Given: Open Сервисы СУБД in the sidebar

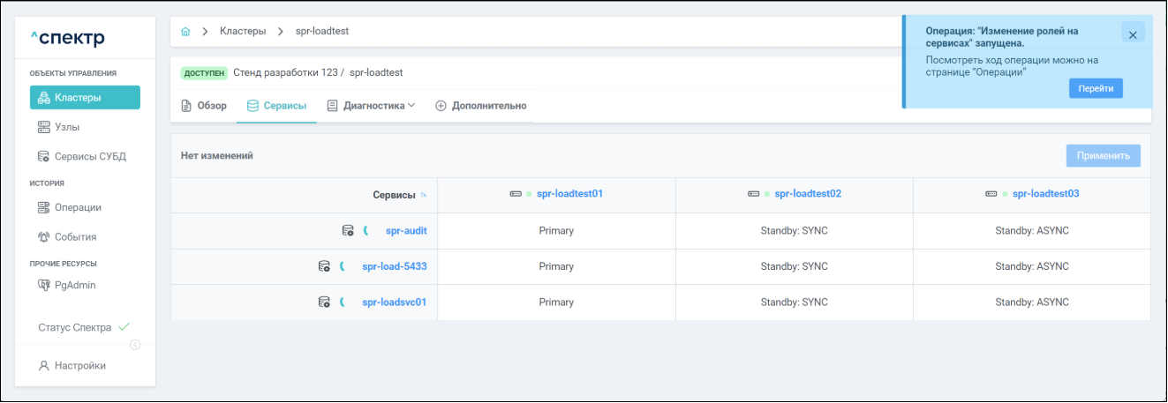Looking at the screenshot, I should tap(89, 157).
